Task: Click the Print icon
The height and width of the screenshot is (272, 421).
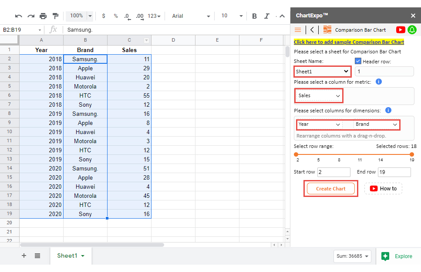Action: click(x=43, y=16)
